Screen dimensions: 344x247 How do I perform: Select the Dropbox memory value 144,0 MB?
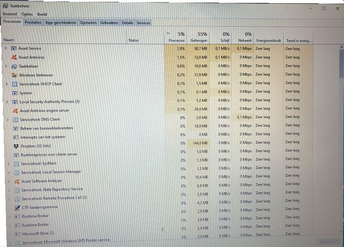coord(200,143)
